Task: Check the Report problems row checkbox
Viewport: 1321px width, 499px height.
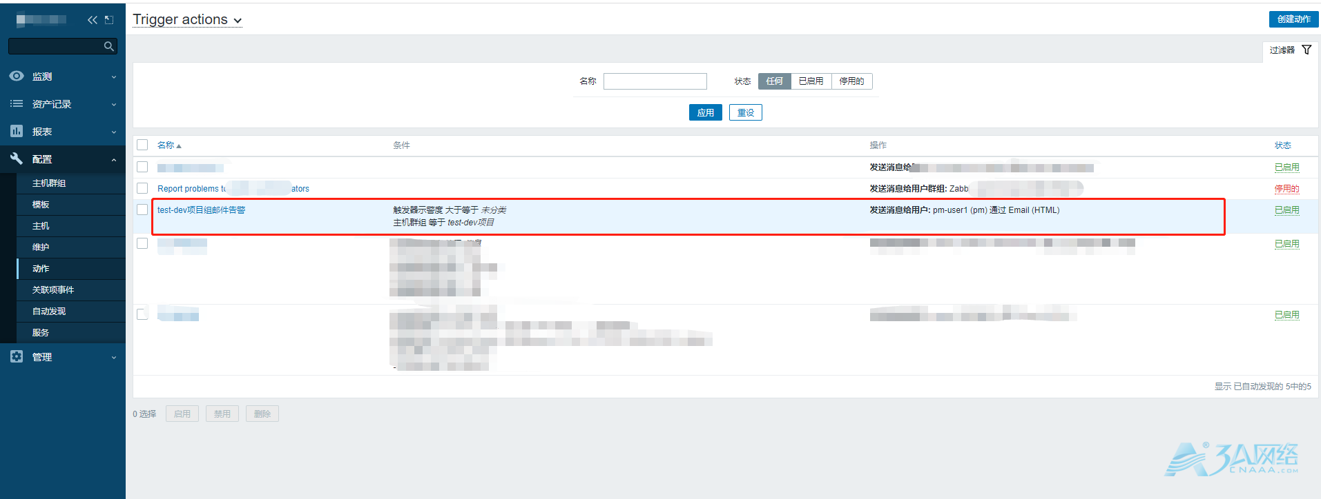Action: [142, 188]
